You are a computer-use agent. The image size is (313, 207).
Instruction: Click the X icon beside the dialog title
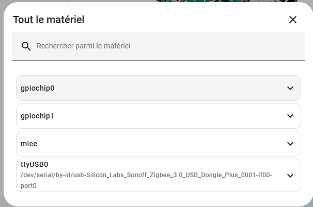tap(292, 20)
